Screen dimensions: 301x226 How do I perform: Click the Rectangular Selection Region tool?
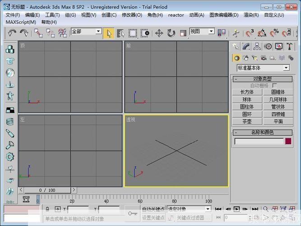pos(133,33)
